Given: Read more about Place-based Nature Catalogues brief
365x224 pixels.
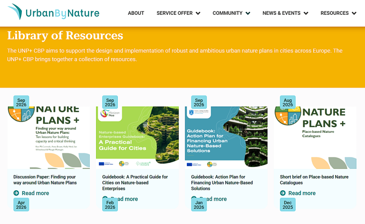Looking at the screenshot, I should 302,193.
